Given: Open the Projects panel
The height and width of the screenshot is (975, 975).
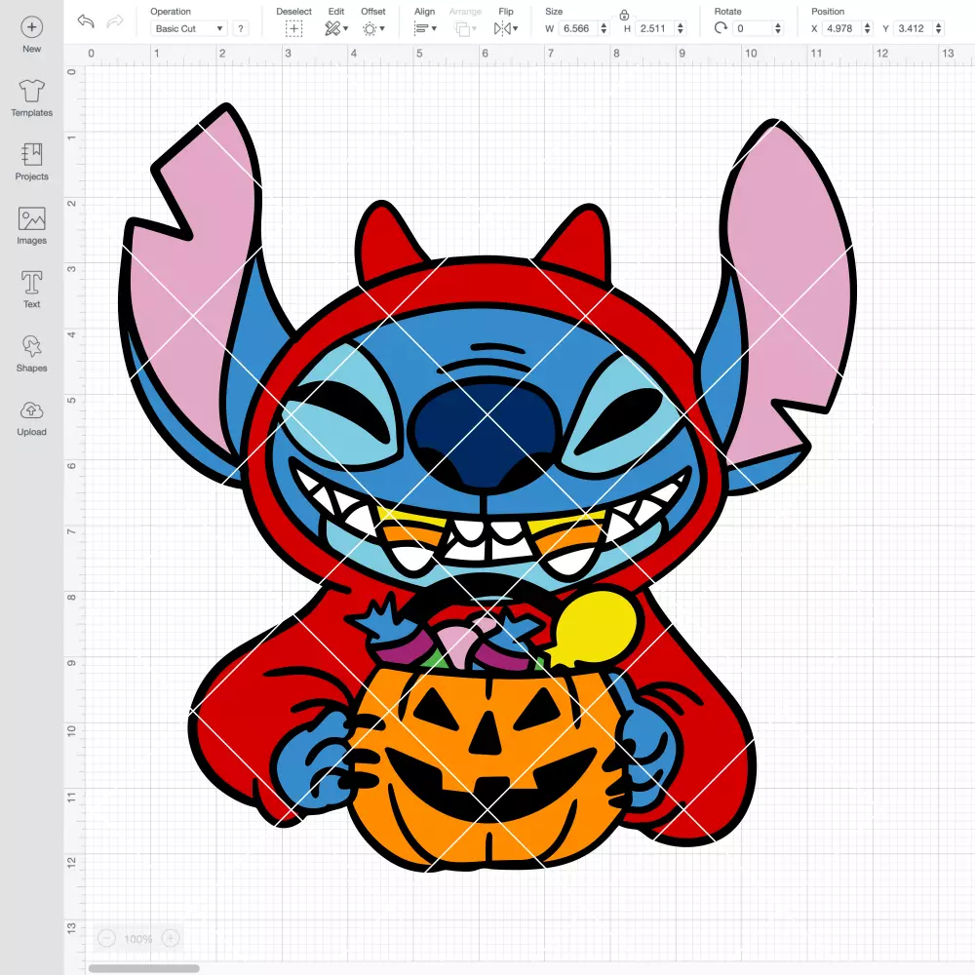Looking at the screenshot, I should pos(32,162).
